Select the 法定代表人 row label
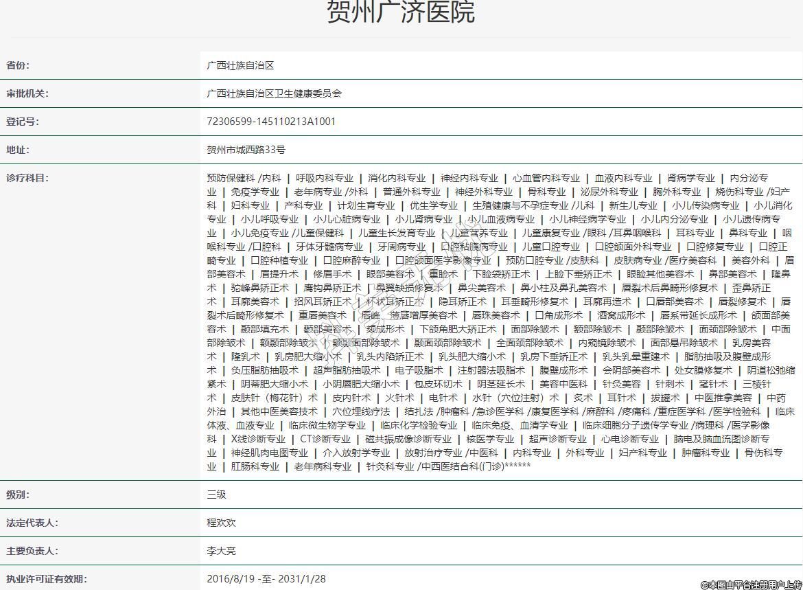Image resolution: width=803 pixels, height=590 pixels. [32, 523]
